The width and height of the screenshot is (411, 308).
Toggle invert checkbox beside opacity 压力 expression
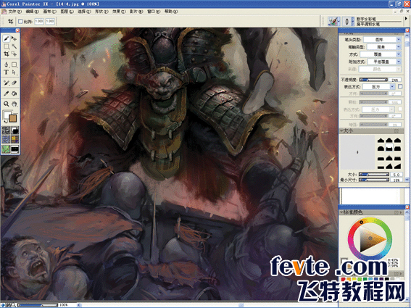(x=400, y=86)
